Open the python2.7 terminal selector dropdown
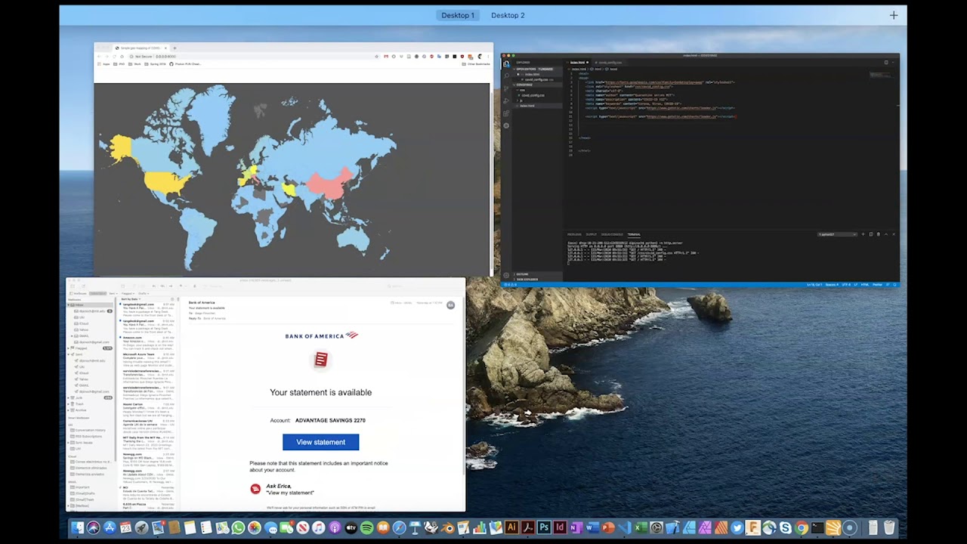This screenshot has height=544, width=967. [837, 234]
